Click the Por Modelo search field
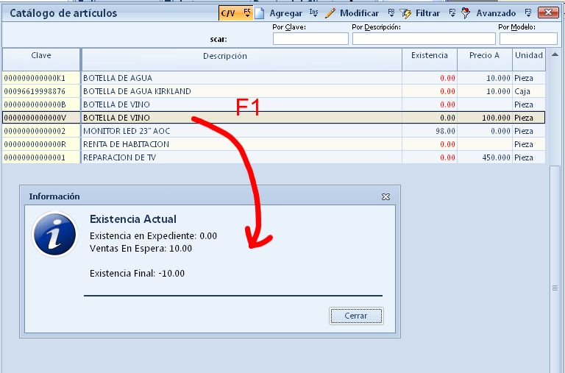 (x=527, y=39)
